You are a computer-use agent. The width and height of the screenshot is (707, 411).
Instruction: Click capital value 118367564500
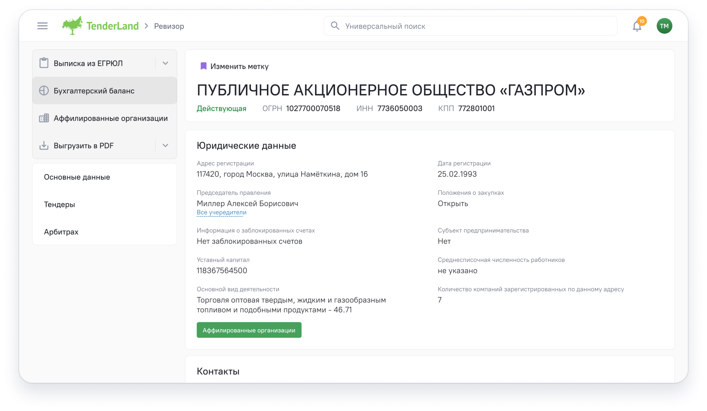click(x=222, y=271)
